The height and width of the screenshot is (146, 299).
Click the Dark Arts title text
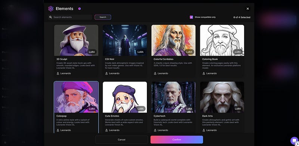(207, 116)
